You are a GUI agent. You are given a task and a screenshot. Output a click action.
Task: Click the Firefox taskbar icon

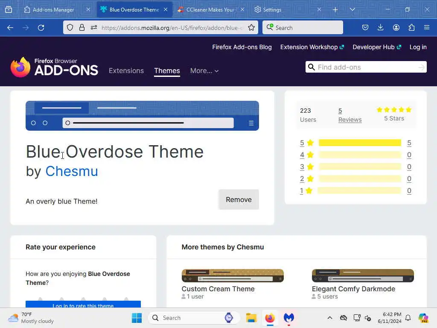(270, 318)
